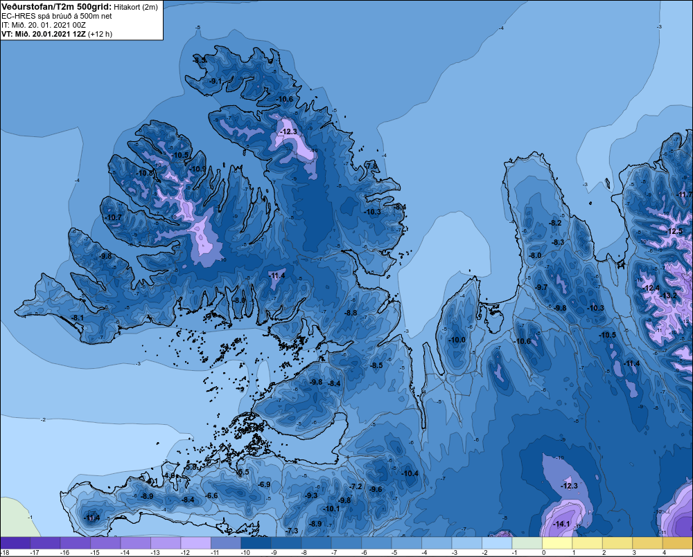Click the 2 legend scale label
Viewport: 693px width, 557px height.
click(604, 553)
